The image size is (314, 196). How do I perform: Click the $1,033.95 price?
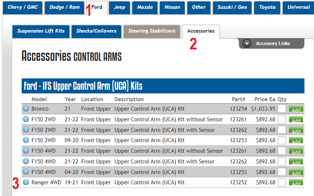click(x=263, y=109)
